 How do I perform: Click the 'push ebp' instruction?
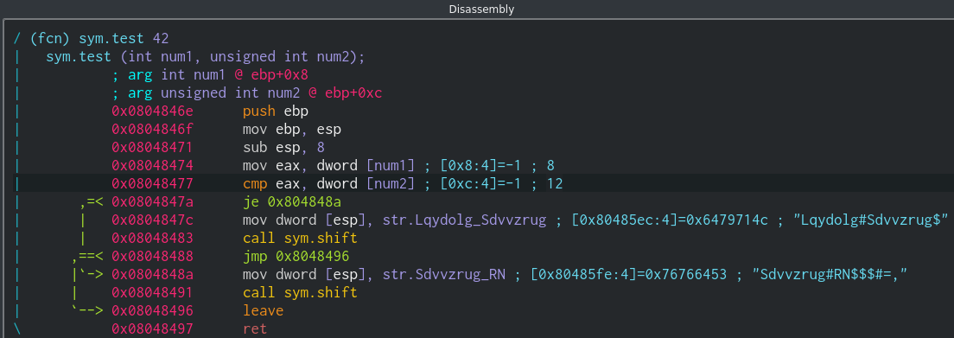[x=276, y=112]
